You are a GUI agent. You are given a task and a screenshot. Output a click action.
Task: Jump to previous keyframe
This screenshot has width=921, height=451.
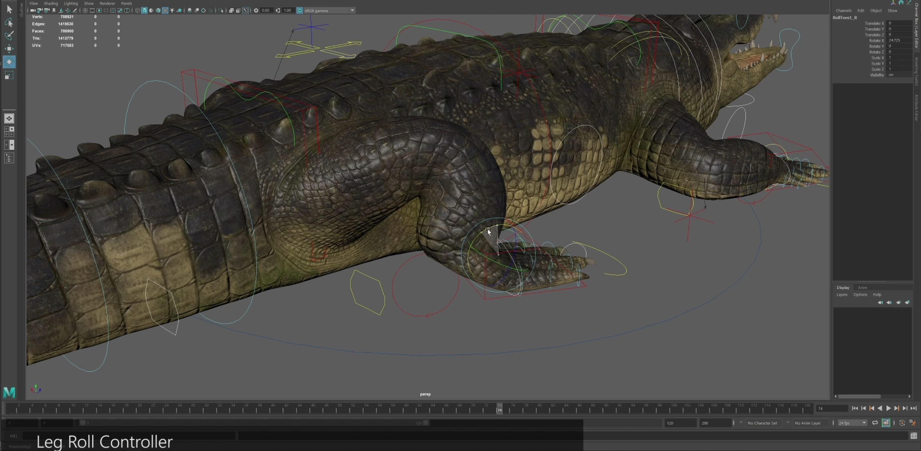click(x=872, y=408)
